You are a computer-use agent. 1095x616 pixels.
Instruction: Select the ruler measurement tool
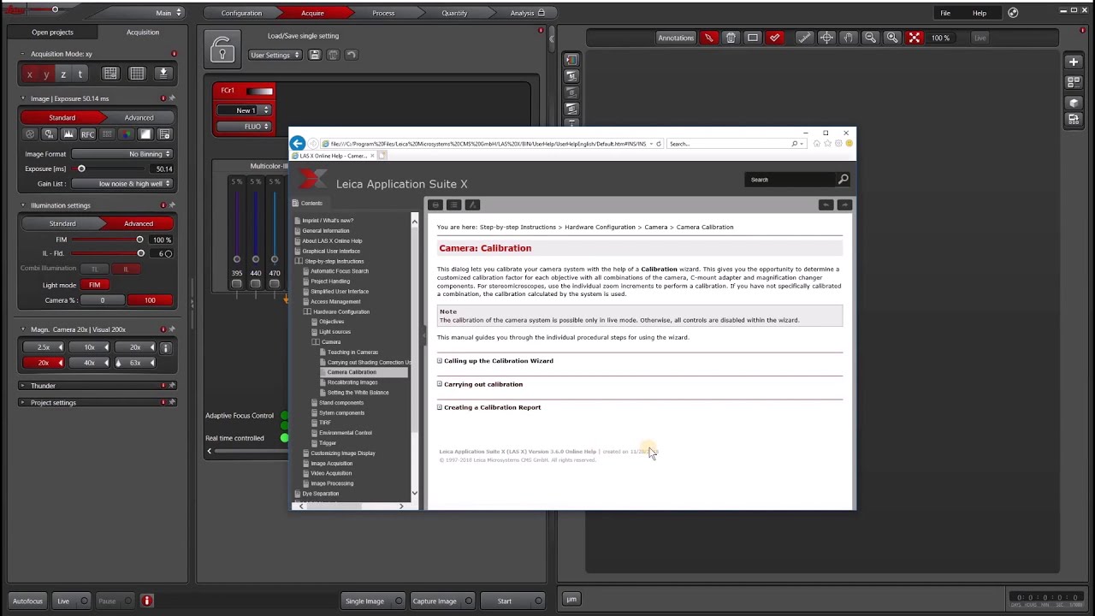point(804,38)
